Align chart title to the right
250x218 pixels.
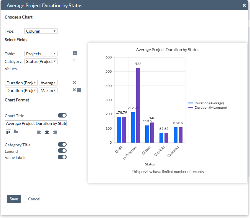coord(55,132)
